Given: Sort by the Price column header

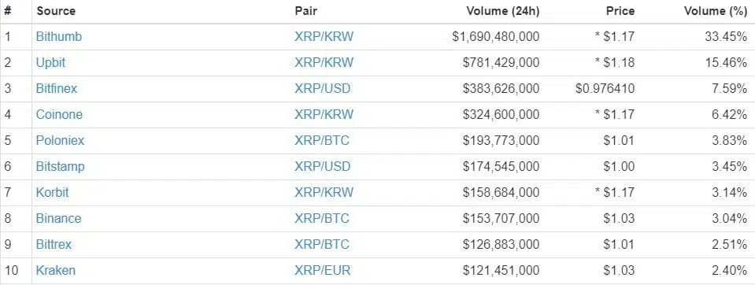Looking at the screenshot, I should (x=620, y=11).
